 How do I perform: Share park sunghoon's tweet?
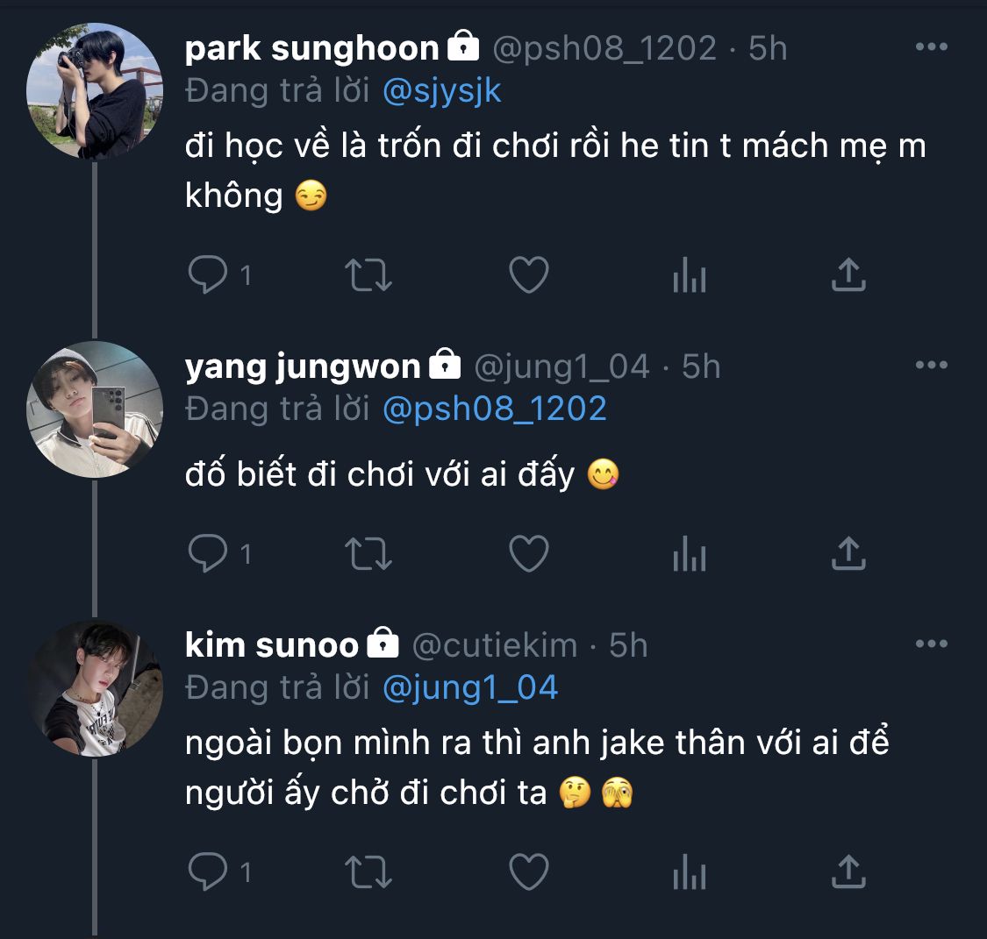(848, 275)
